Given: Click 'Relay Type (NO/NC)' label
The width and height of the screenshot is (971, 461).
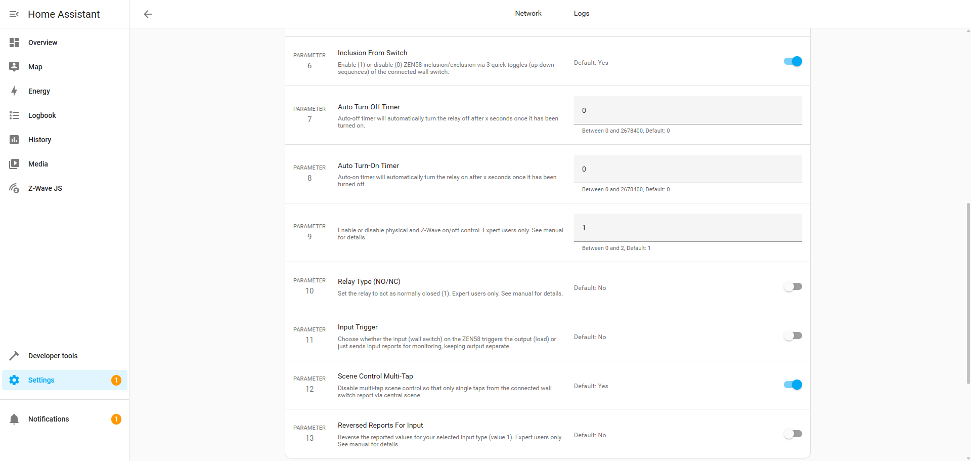Looking at the screenshot, I should (369, 281).
